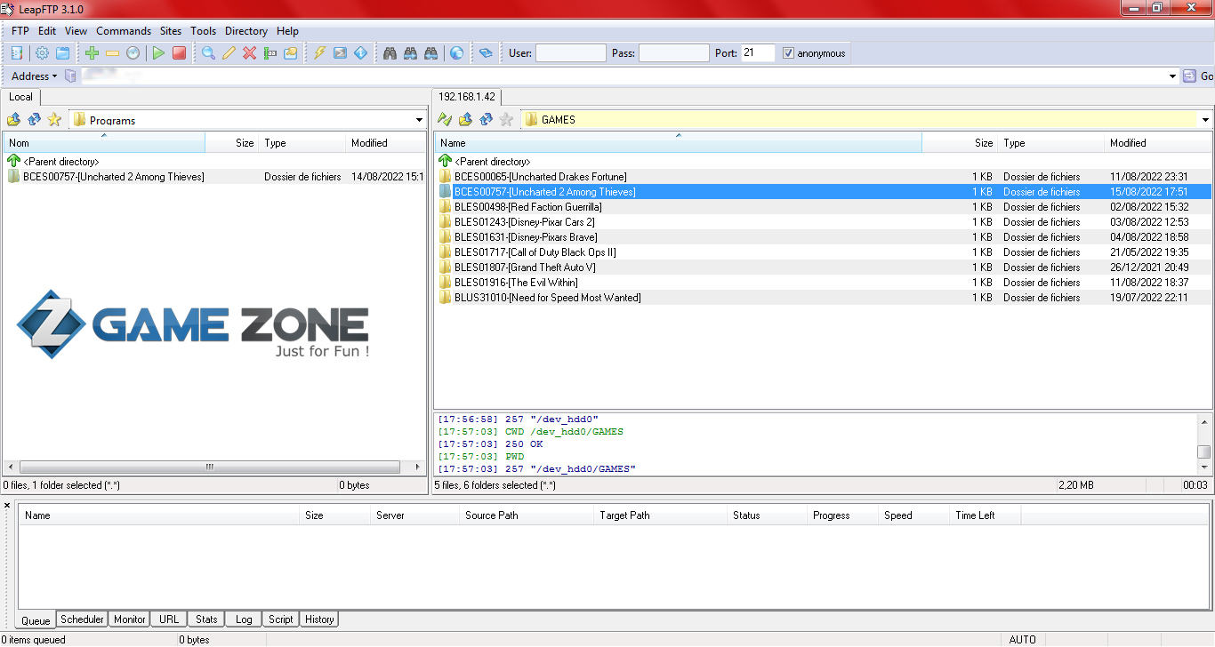Switch to the Scheduler tab

coord(83,619)
